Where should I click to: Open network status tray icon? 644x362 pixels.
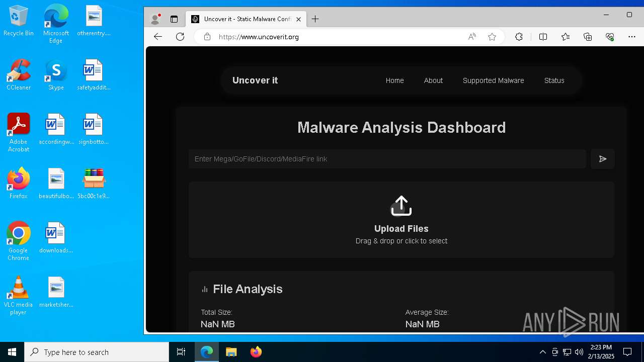pos(567,352)
